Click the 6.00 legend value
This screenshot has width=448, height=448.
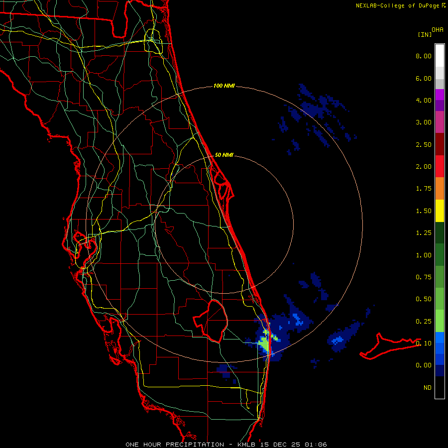(x=424, y=78)
